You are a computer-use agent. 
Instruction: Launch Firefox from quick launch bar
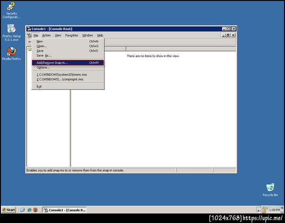pos(36,210)
